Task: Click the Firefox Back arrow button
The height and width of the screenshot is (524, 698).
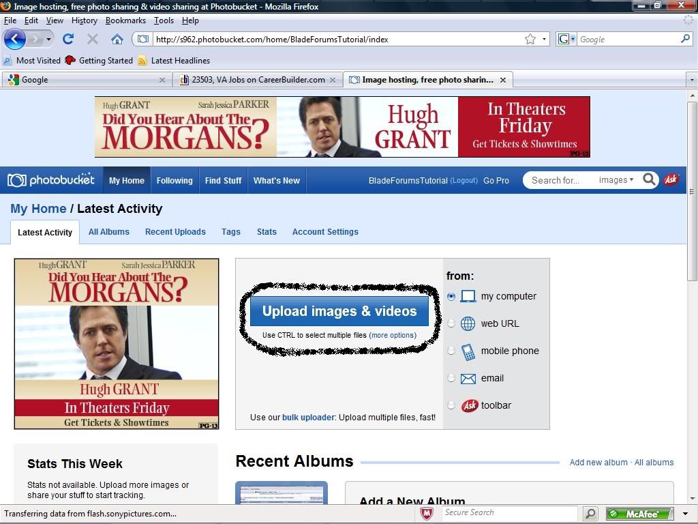Action: click(x=15, y=39)
